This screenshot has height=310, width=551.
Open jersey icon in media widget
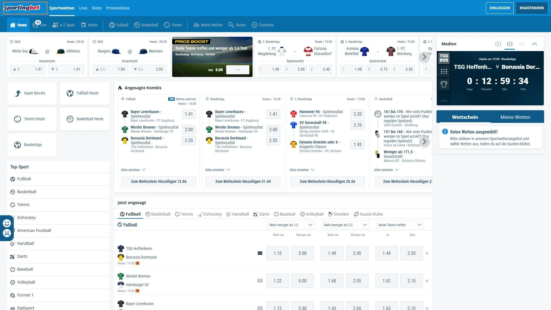coord(444,84)
